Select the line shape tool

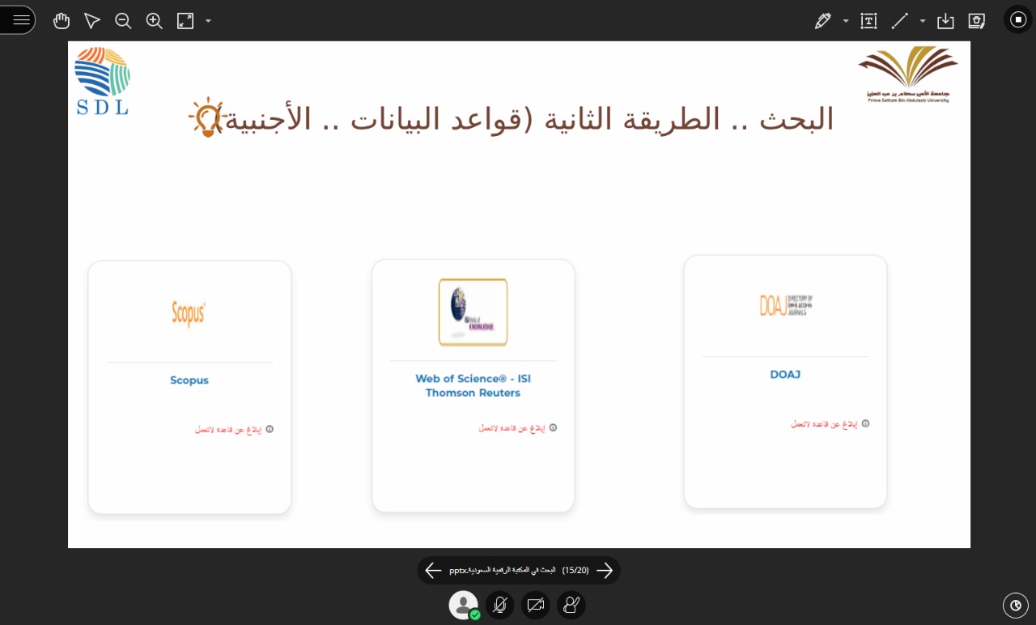[900, 21]
